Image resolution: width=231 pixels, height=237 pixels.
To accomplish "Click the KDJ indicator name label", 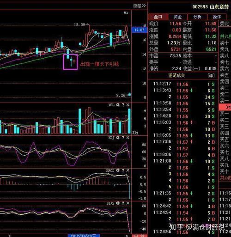I will pos(111,138).
